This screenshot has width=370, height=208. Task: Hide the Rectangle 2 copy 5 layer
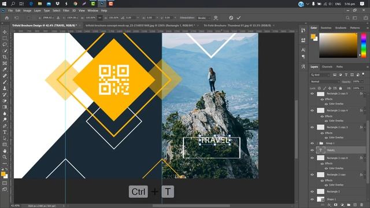[x=312, y=94]
